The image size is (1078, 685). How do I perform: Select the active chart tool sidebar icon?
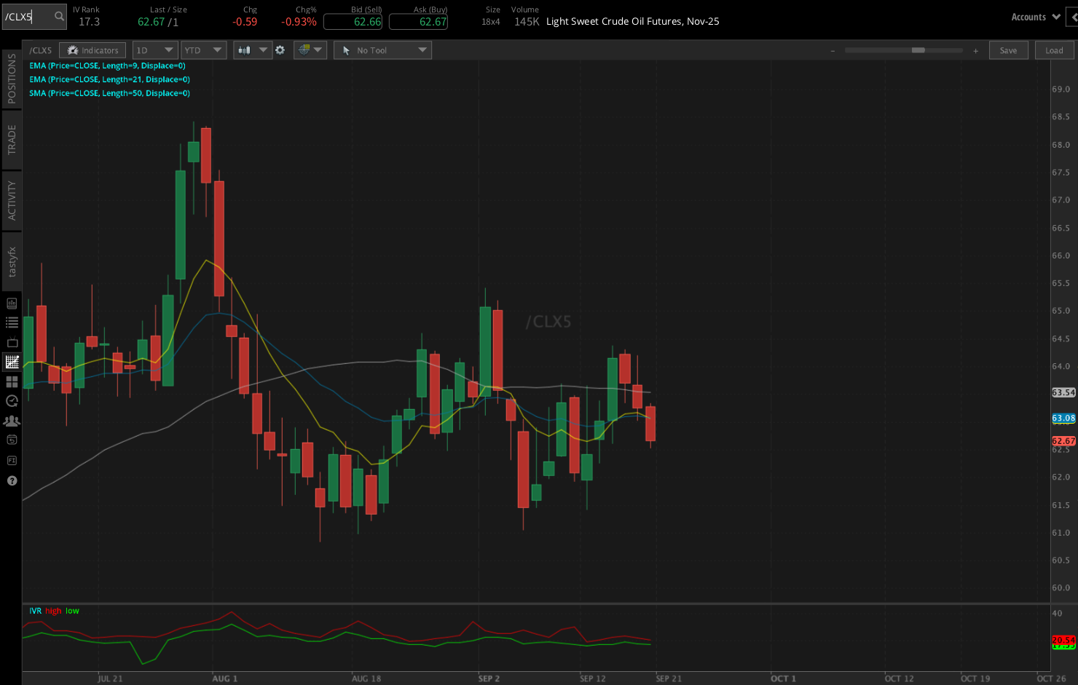(x=12, y=362)
